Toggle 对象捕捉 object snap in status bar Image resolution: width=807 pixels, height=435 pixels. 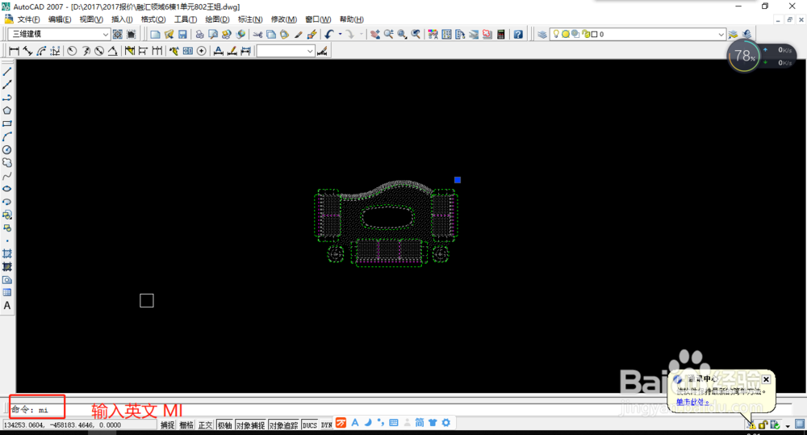click(250, 425)
